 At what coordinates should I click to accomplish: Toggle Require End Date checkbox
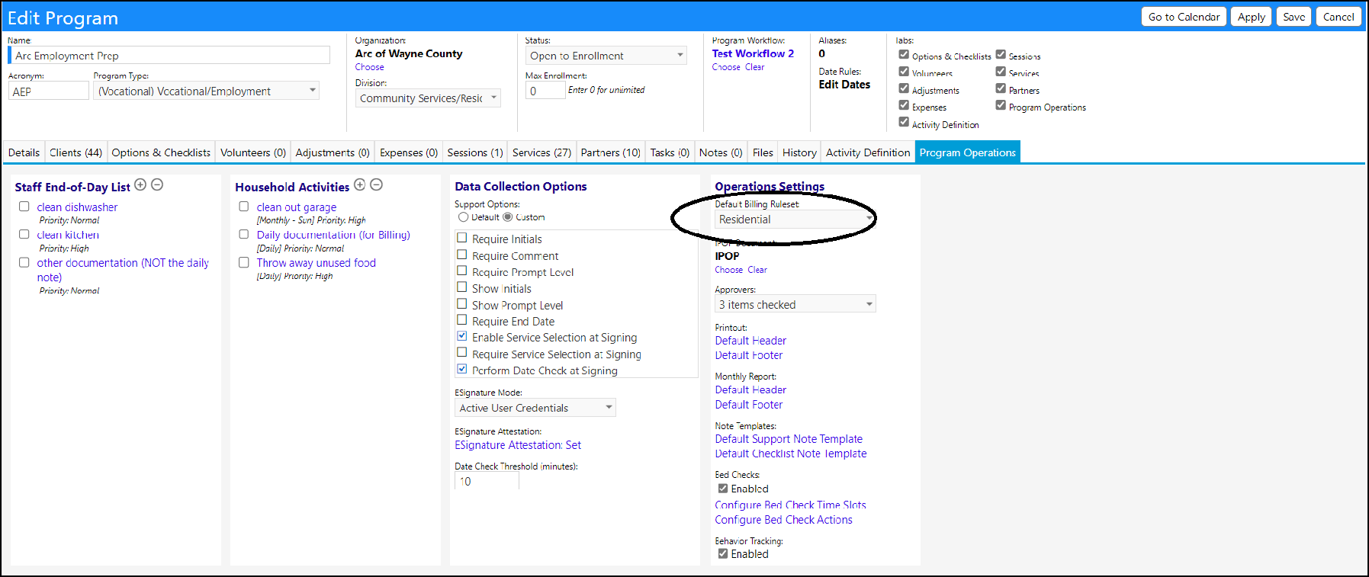point(462,320)
